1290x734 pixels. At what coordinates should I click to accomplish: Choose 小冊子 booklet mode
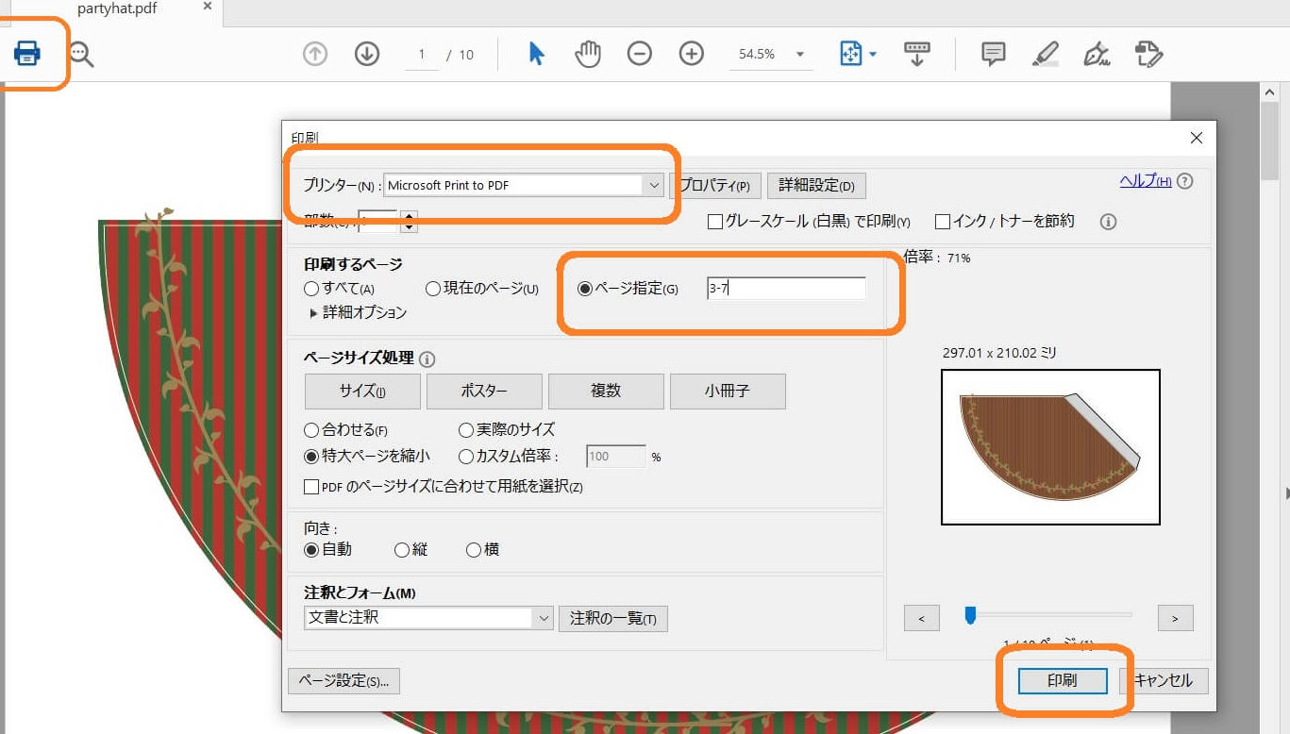coord(728,392)
